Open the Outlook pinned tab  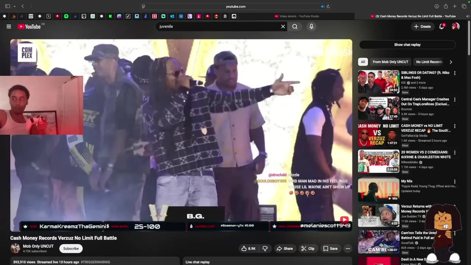(x=172, y=16)
